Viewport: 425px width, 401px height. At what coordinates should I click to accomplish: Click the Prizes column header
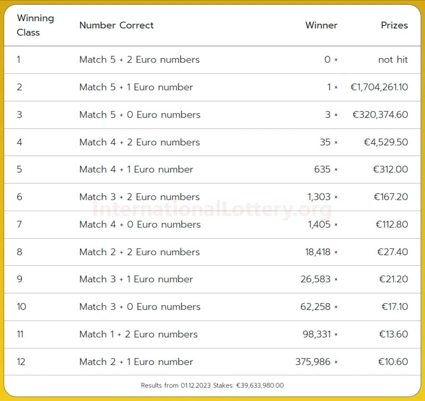tap(394, 25)
